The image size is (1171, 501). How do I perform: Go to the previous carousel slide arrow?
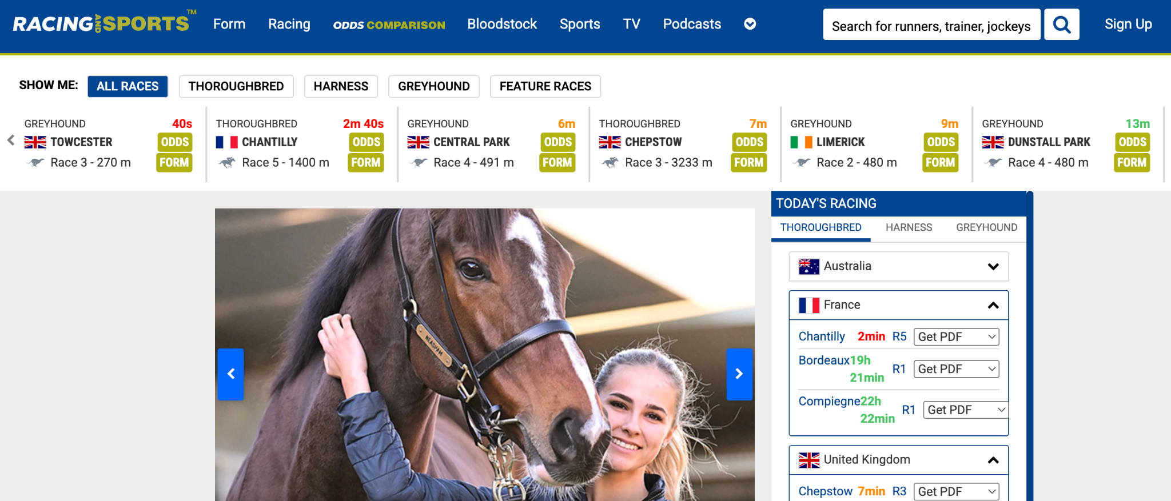pyautogui.click(x=231, y=374)
